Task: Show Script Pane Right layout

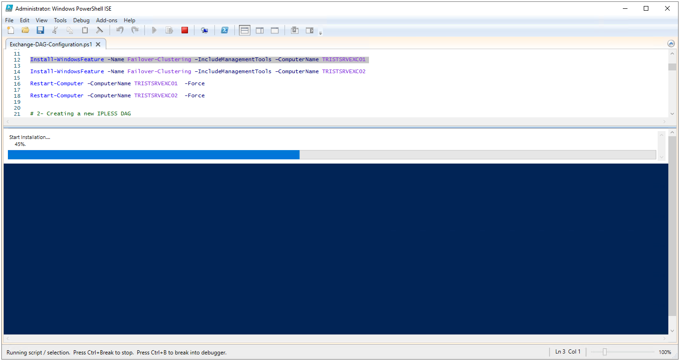Action: [x=260, y=30]
